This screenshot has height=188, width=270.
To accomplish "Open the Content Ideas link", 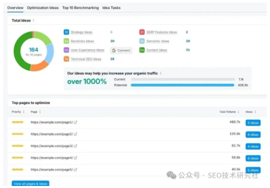I will click(x=157, y=50).
